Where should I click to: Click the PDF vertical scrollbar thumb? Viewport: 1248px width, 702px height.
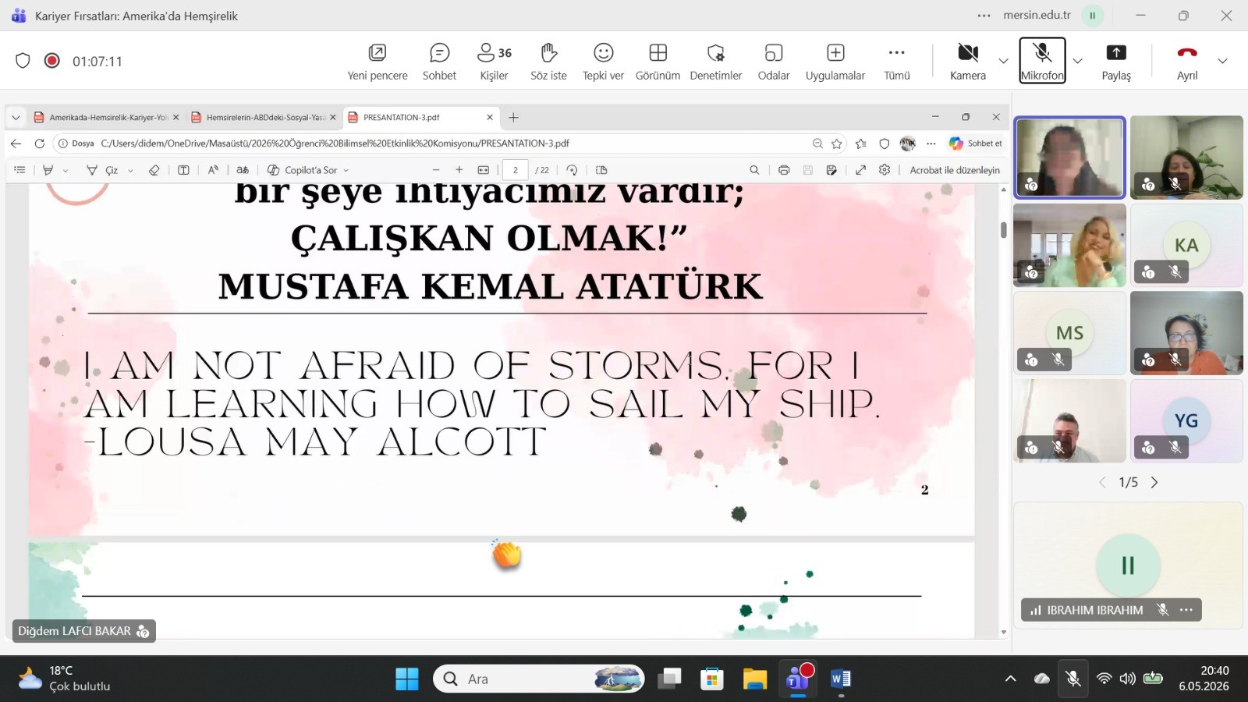click(x=1003, y=229)
